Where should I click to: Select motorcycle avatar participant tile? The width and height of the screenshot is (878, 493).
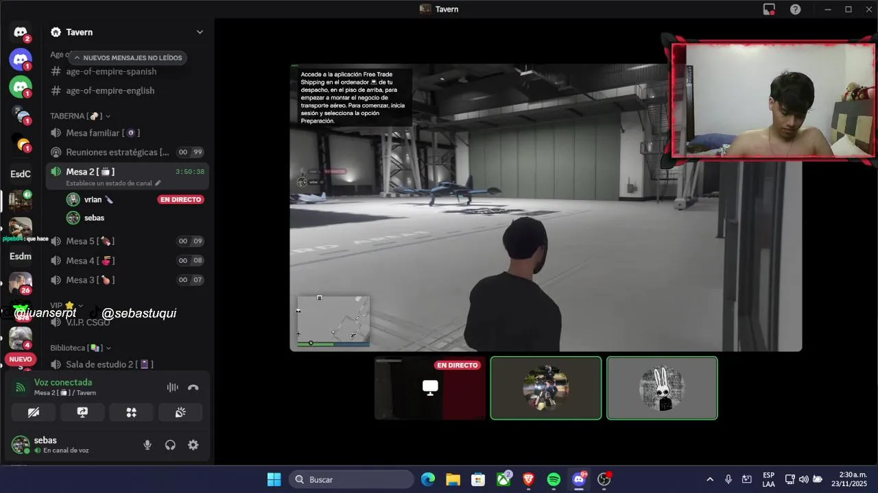(x=546, y=388)
